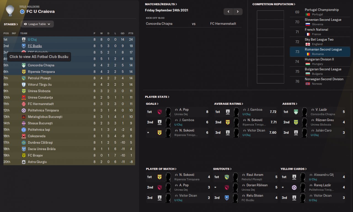Open the League Table stage dropdown
The width and height of the screenshot is (353, 212).
coord(37,24)
